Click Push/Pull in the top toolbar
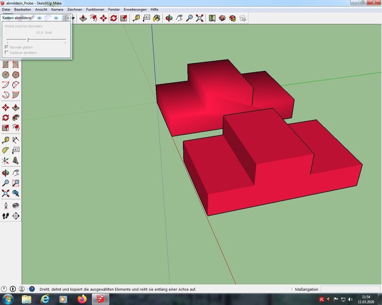The height and width of the screenshot is (305, 382). click(x=83, y=18)
